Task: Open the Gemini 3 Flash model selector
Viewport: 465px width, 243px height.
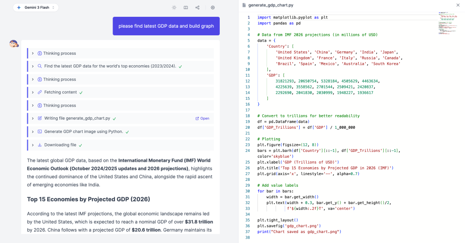Action: click(35, 8)
